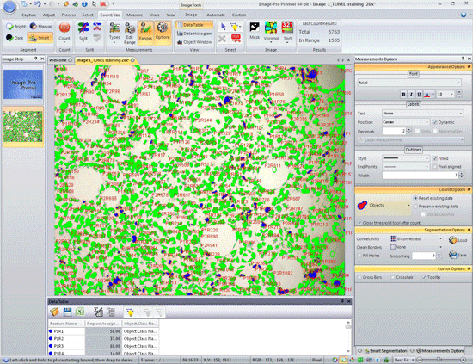Select Preserve existing data option
This screenshot has width=473, height=364.
point(415,207)
